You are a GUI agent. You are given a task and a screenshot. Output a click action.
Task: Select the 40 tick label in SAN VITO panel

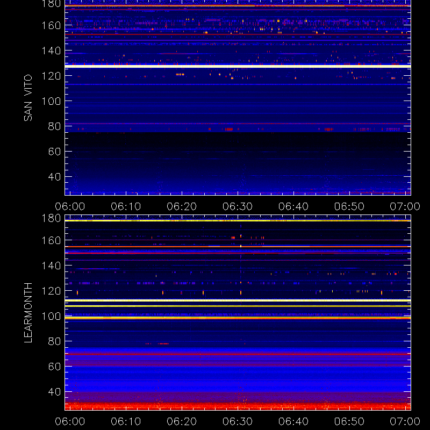54,177
